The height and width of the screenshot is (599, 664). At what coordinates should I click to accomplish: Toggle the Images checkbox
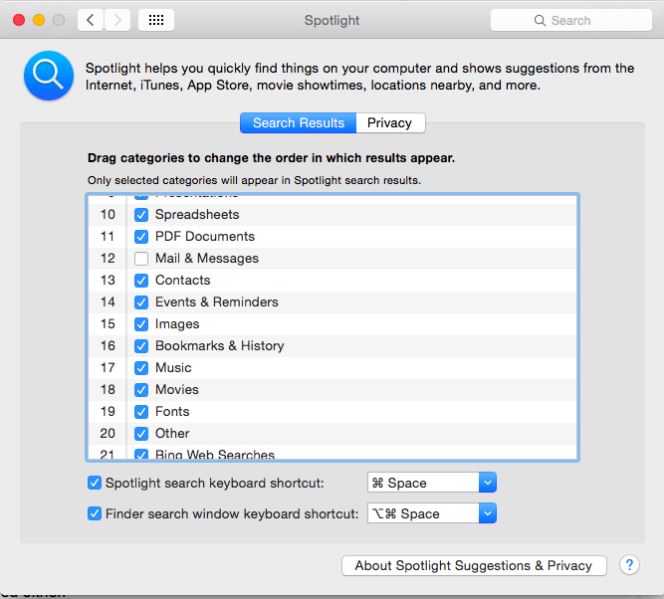tap(141, 324)
